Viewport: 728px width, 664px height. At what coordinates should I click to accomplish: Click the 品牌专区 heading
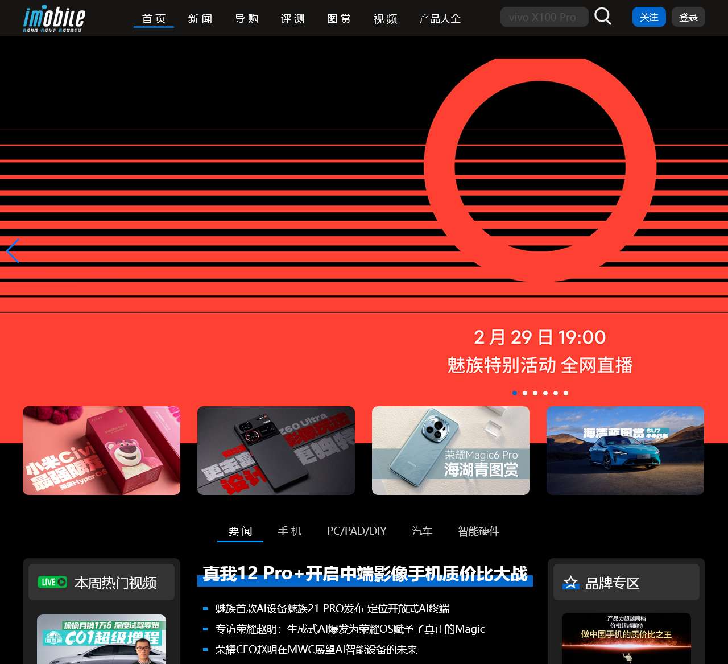click(613, 583)
